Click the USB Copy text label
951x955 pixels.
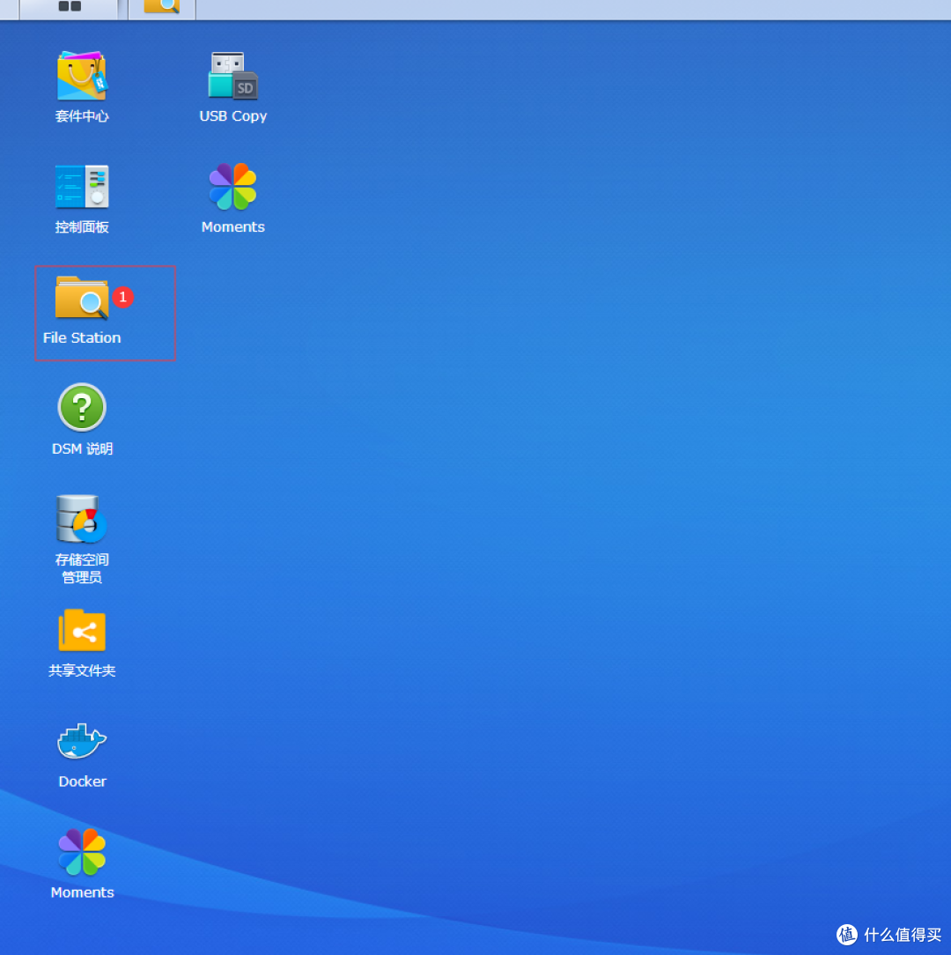pos(232,115)
